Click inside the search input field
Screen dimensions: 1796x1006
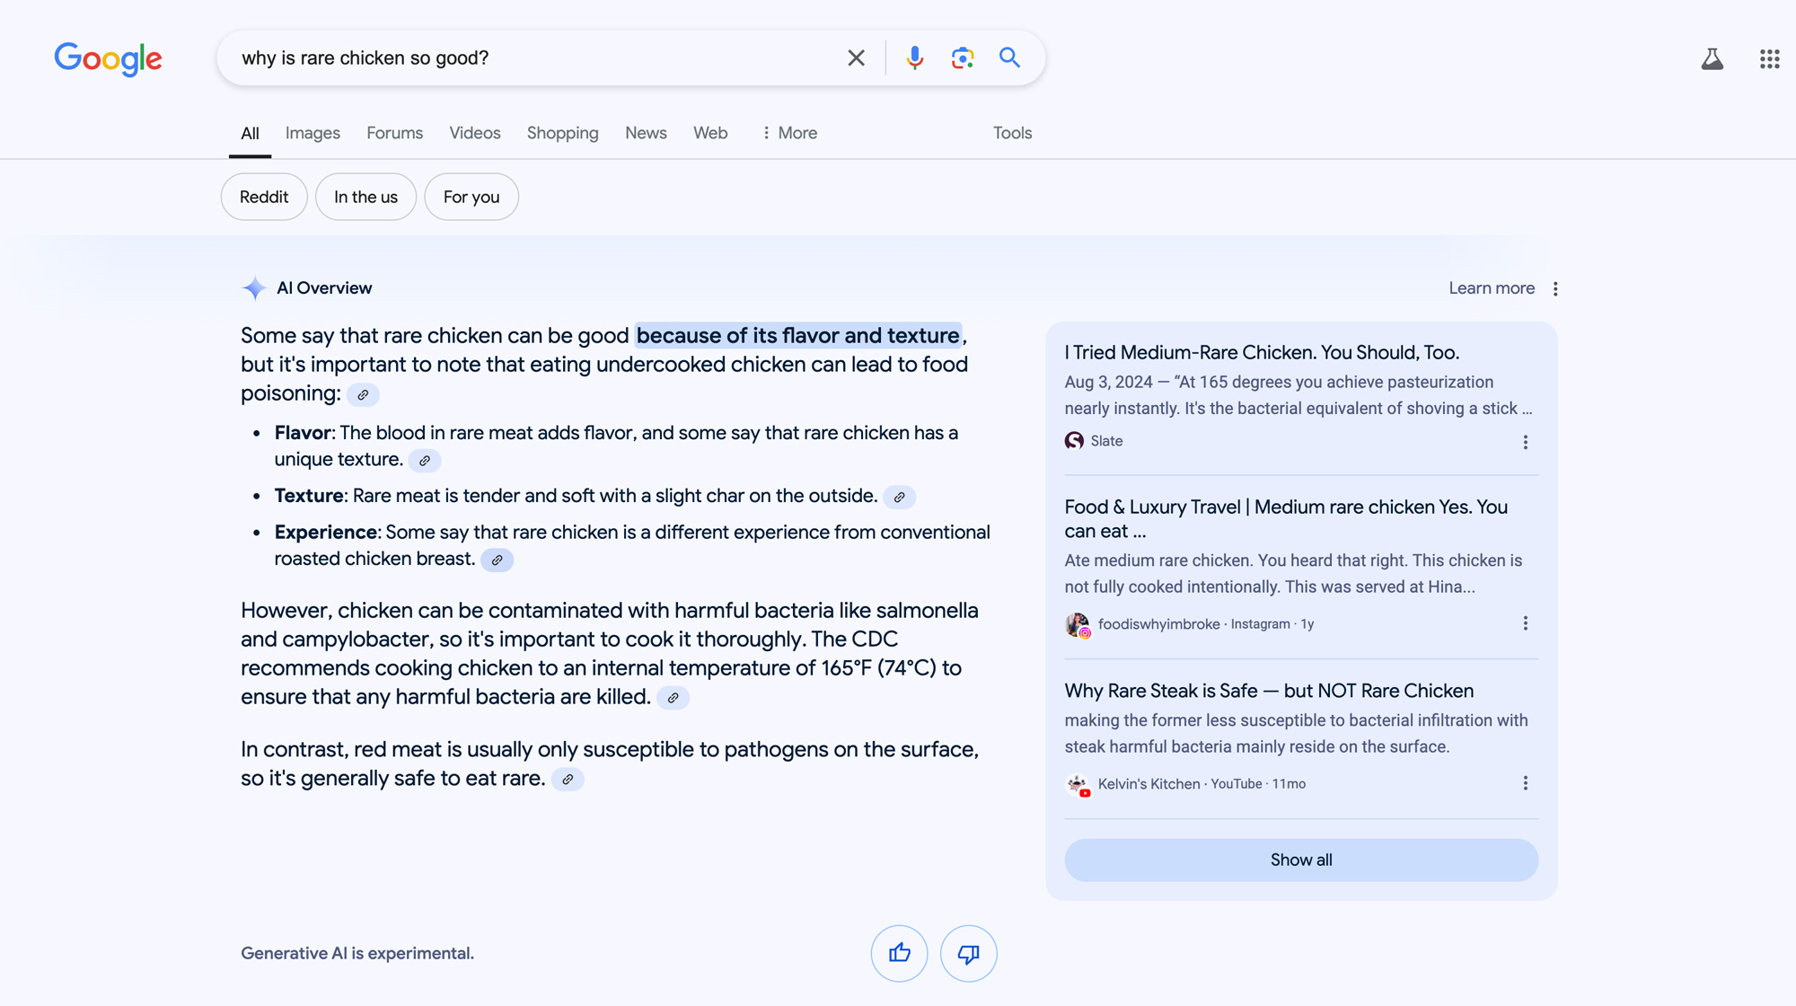(539, 57)
